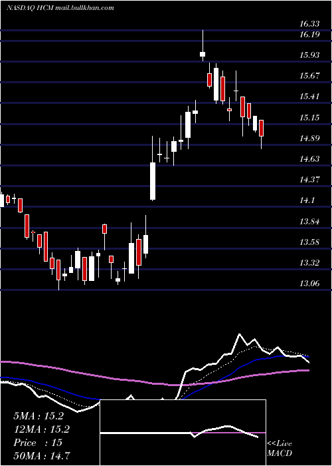Click the 13.06 price axis label
Viewport: 332px width, 466px height.
pyautogui.click(x=309, y=283)
